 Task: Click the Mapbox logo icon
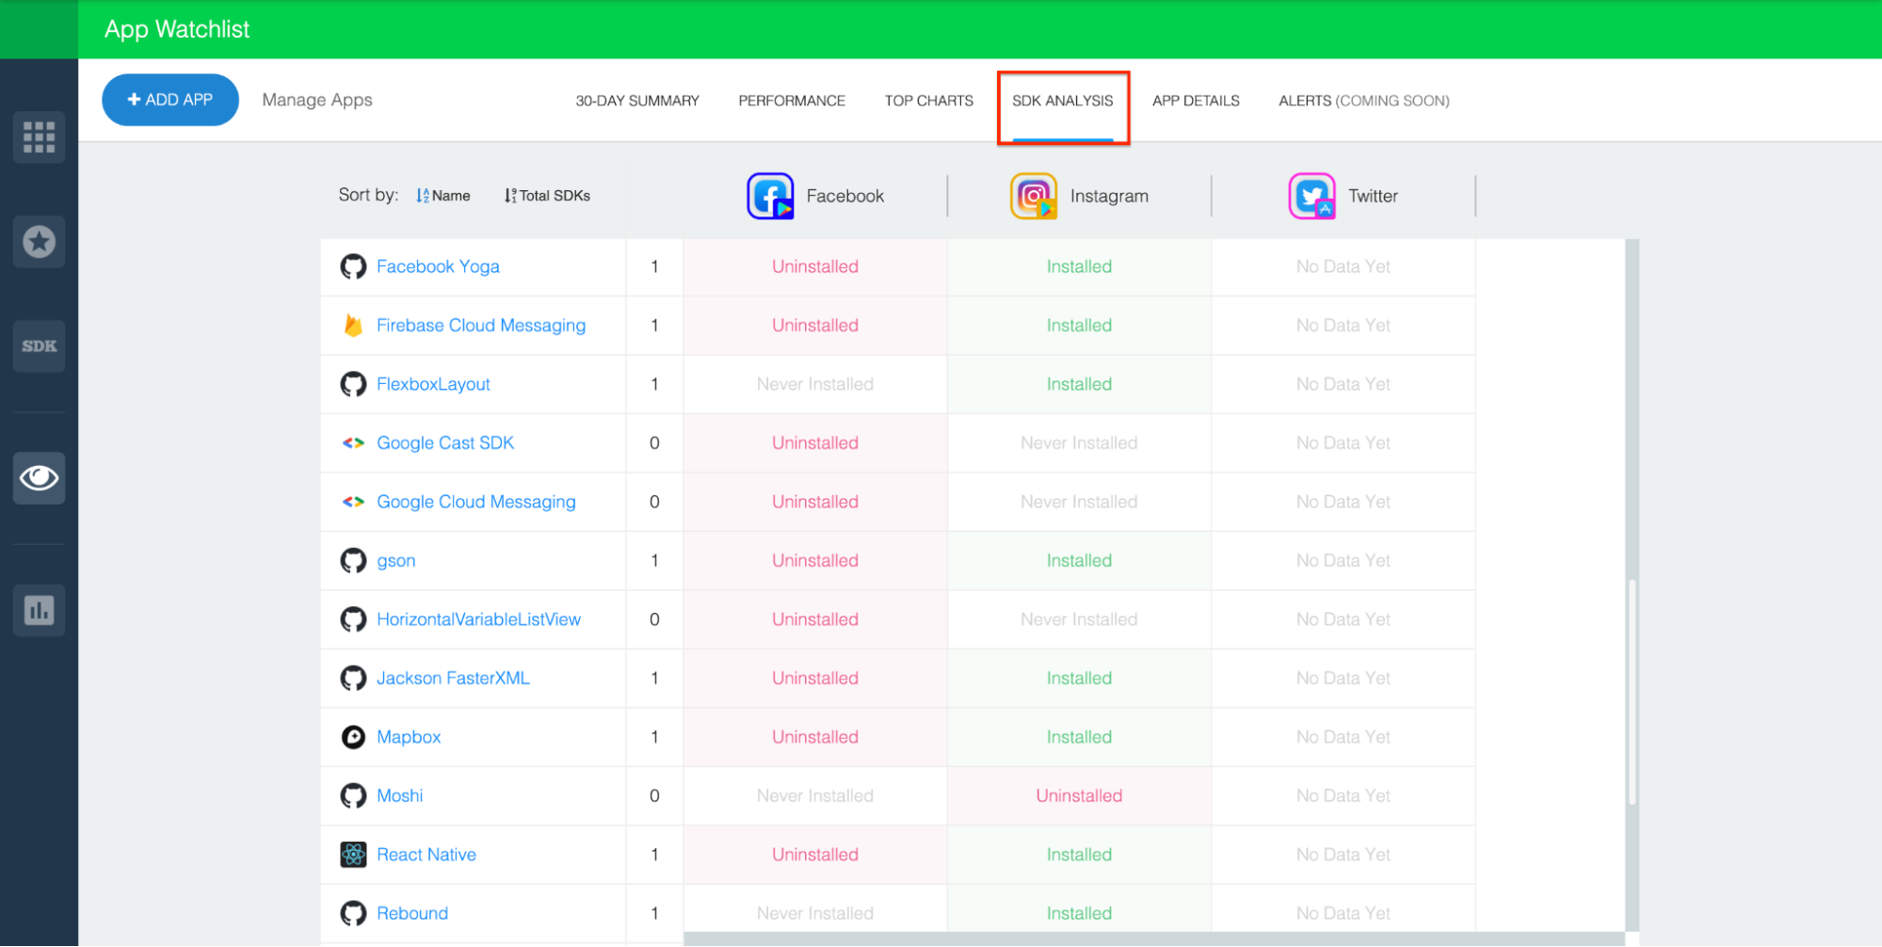click(353, 737)
